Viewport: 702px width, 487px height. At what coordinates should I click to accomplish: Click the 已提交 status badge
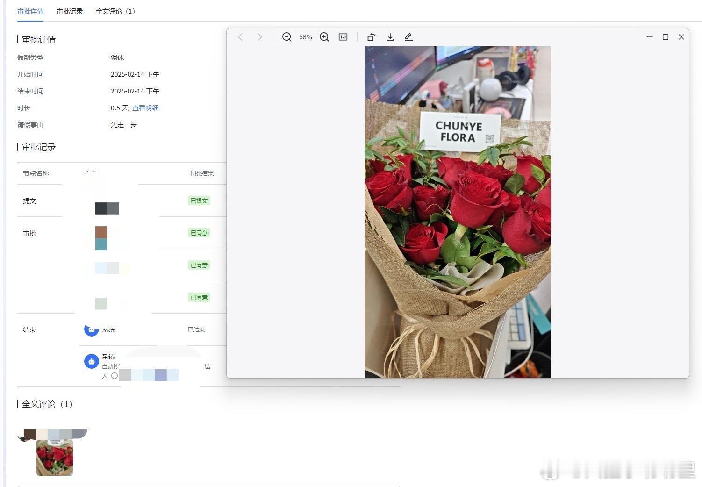199,201
